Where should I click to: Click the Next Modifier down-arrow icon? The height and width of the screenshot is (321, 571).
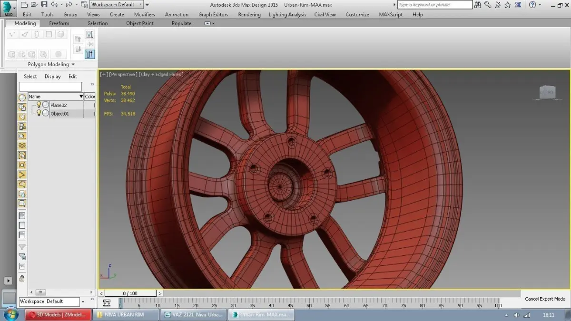(x=79, y=49)
